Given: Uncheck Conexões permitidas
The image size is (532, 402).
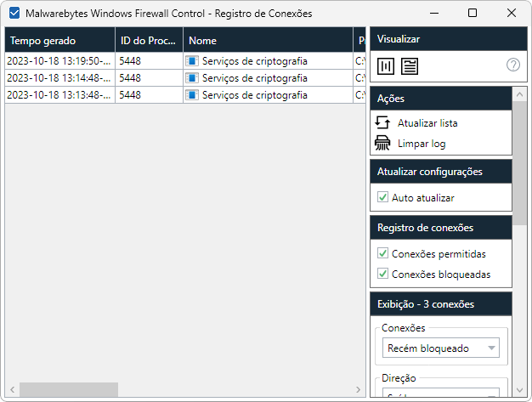Looking at the screenshot, I should click(x=382, y=254).
